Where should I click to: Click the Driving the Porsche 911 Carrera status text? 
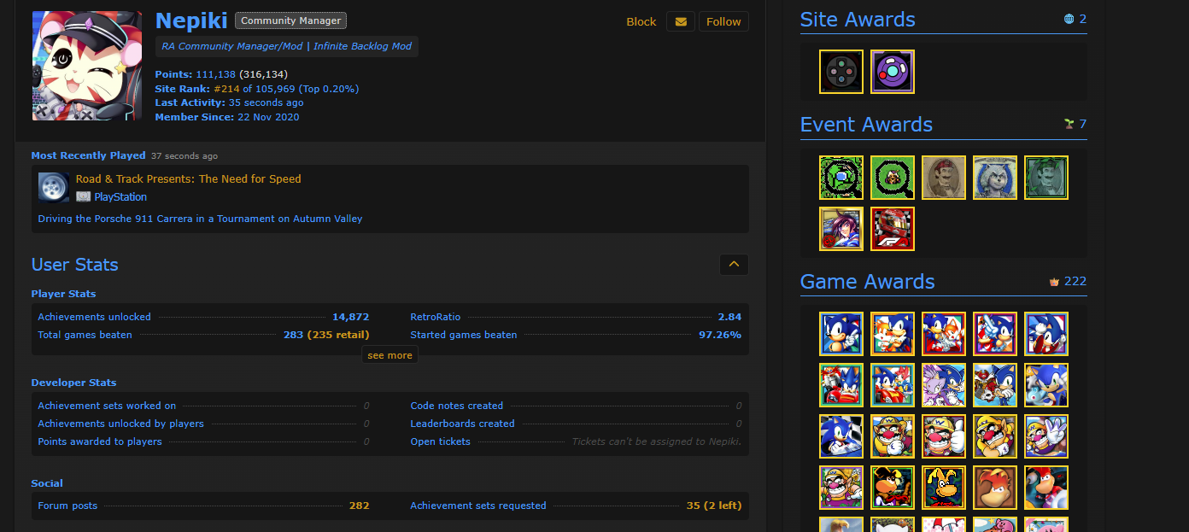pos(200,219)
